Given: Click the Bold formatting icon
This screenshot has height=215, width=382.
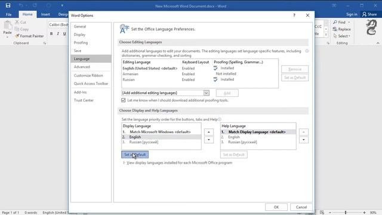Looking at the screenshot, I should (51, 33).
